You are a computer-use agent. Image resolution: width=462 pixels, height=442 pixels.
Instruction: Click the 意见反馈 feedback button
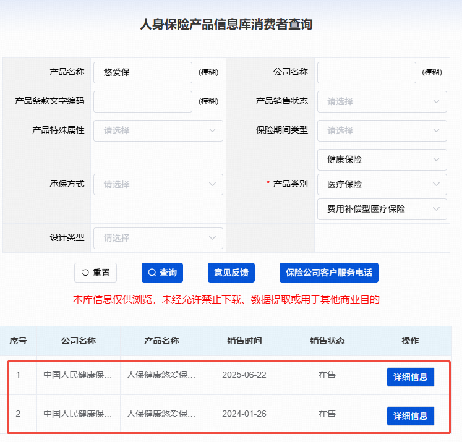coord(231,273)
